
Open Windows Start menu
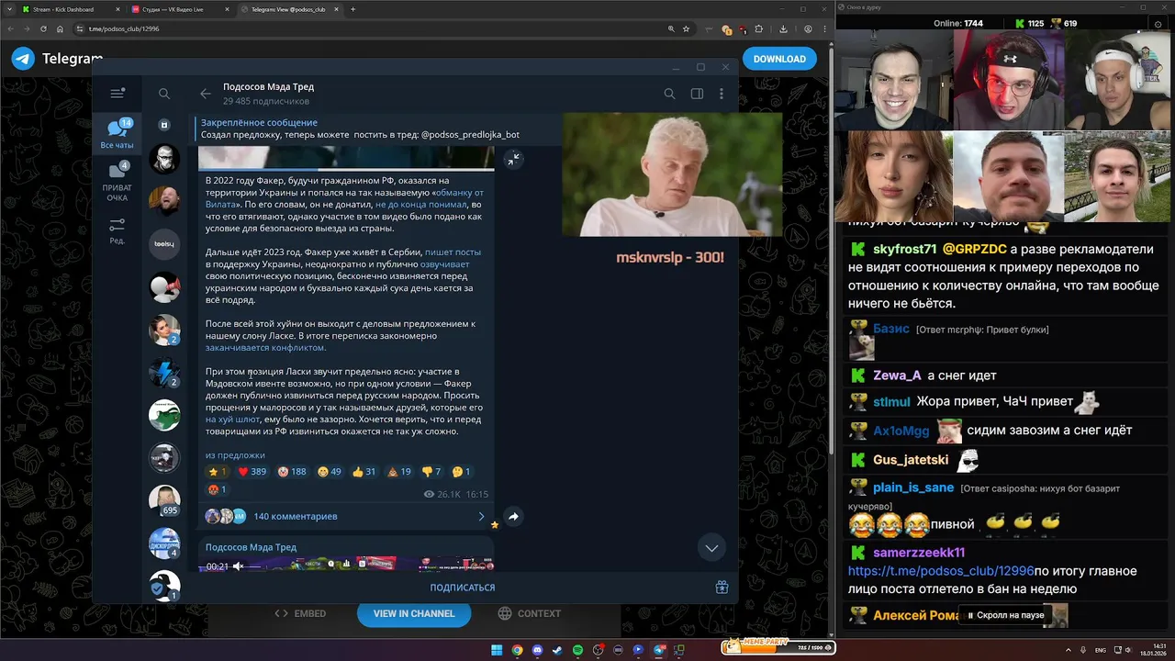point(497,650)
